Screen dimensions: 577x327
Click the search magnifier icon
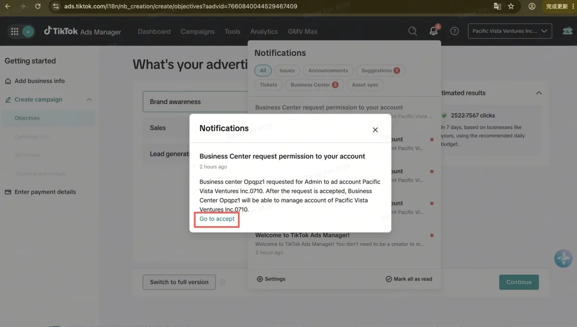pyautogui.click(x=413, y=31)
